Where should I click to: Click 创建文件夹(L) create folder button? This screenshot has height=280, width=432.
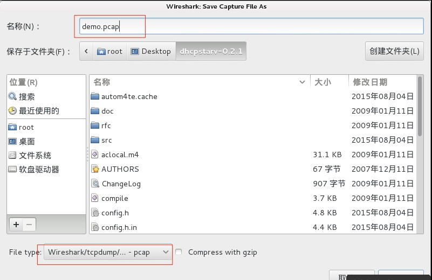click(394, 51)
